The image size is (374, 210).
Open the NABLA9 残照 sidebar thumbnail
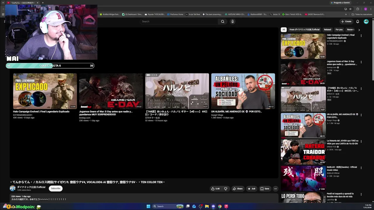point(303,178)
